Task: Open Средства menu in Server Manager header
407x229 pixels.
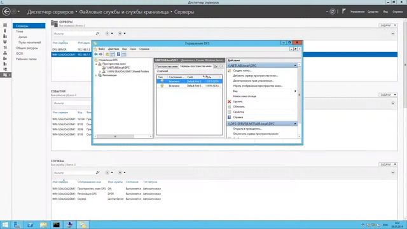Action: tap(373, 11)
